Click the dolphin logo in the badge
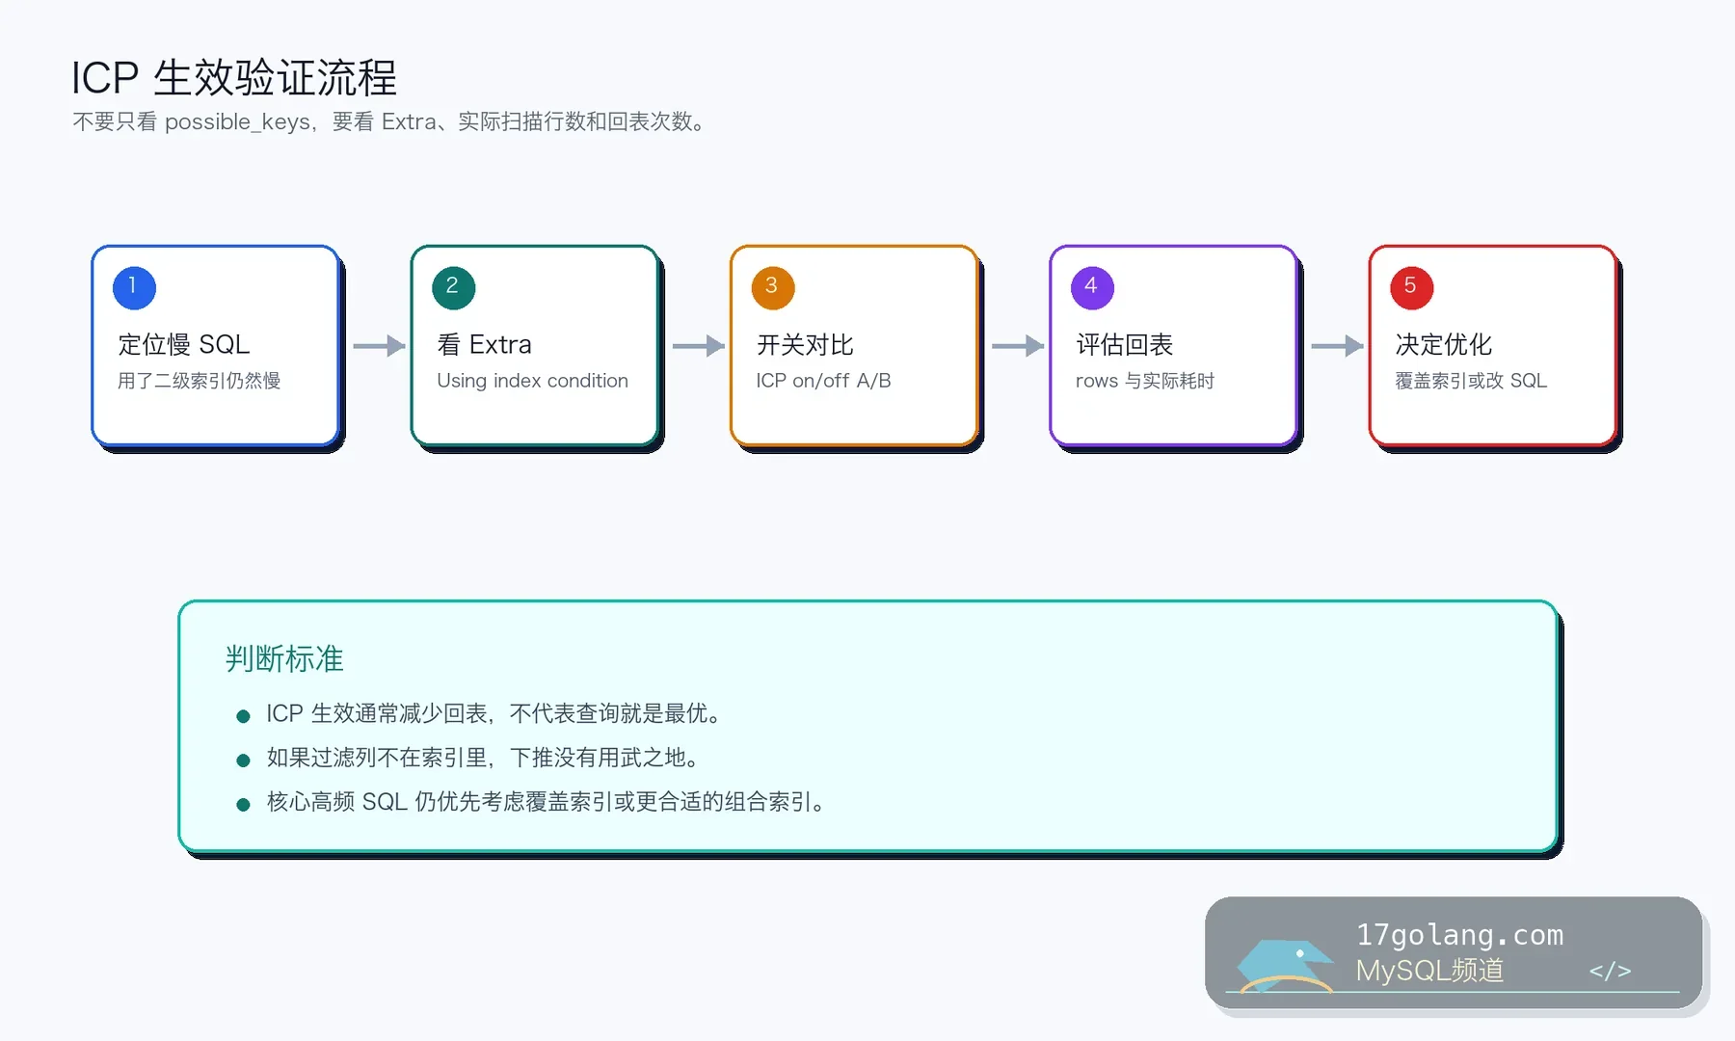The image size is (1735, 1041). click(x=1285, y=965)
